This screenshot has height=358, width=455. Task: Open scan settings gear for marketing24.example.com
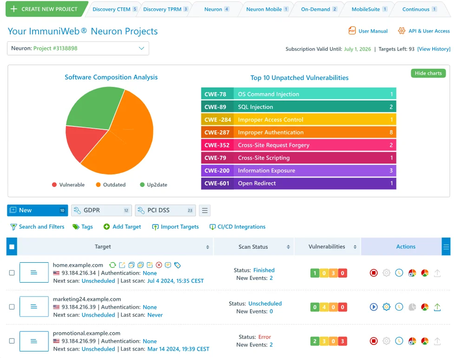(x=387, y=307)
